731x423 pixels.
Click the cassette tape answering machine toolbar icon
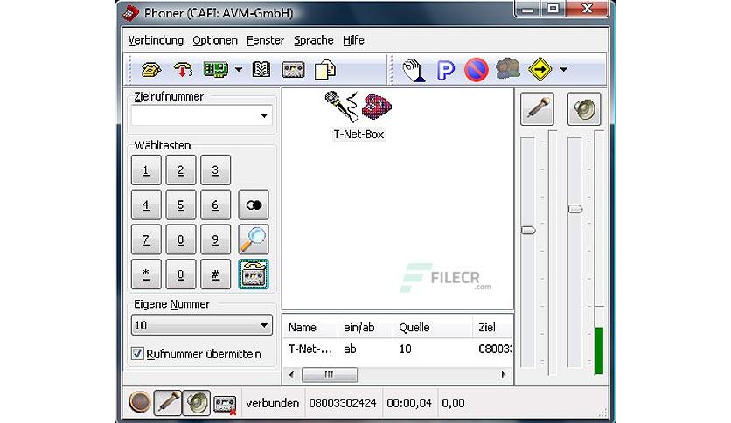point(293,70)
